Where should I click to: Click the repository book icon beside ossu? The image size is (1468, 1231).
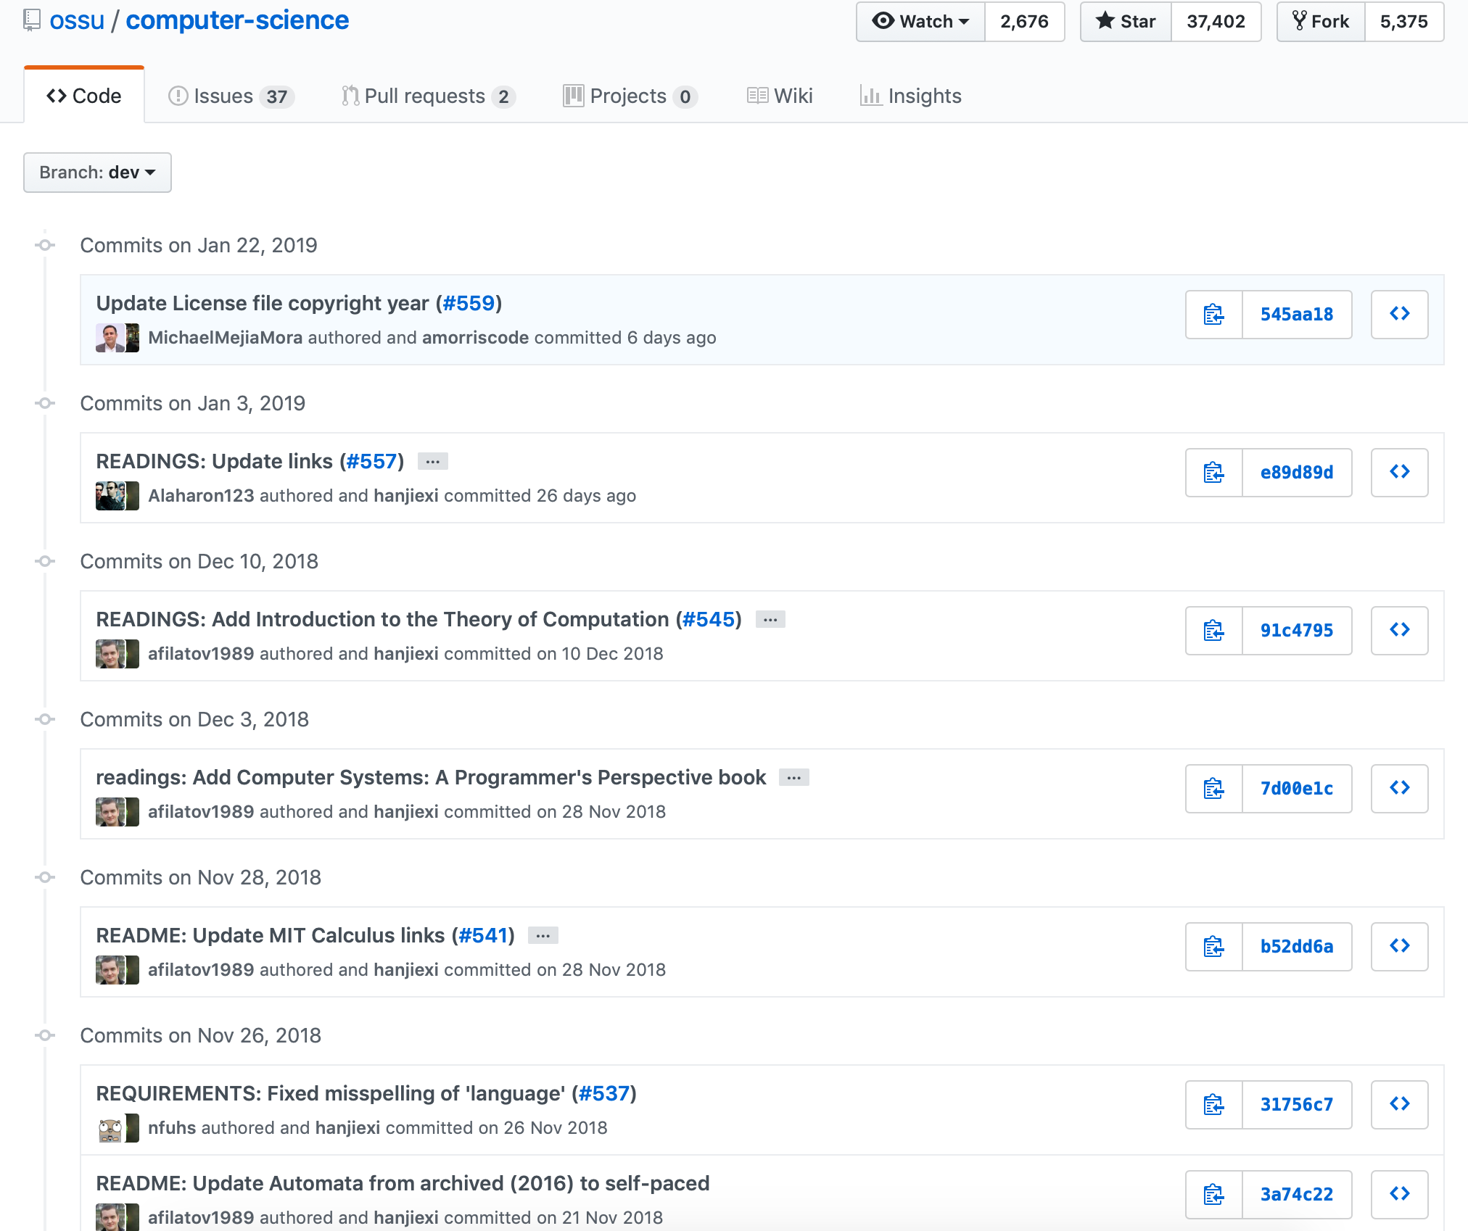[31, 20]
